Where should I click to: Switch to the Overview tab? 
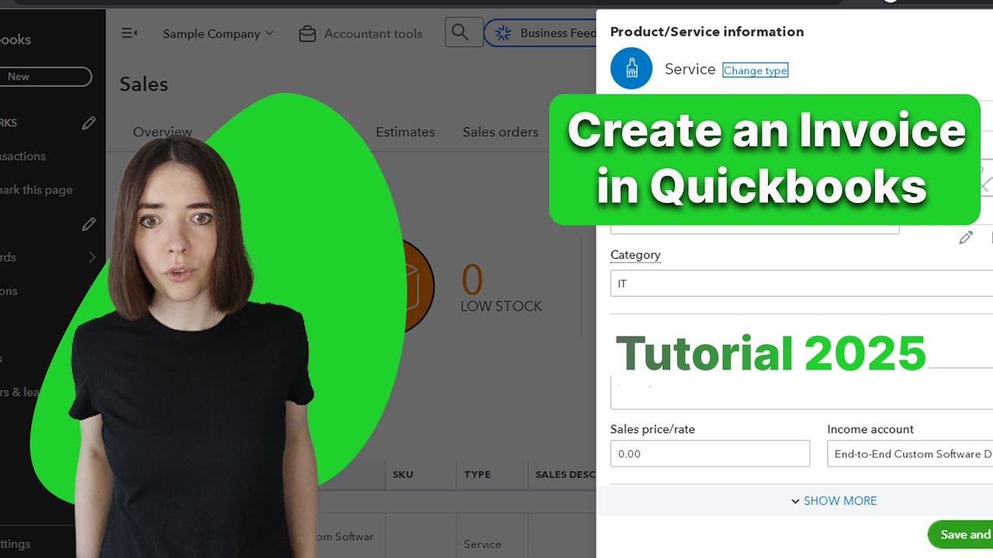click(162, 133)
